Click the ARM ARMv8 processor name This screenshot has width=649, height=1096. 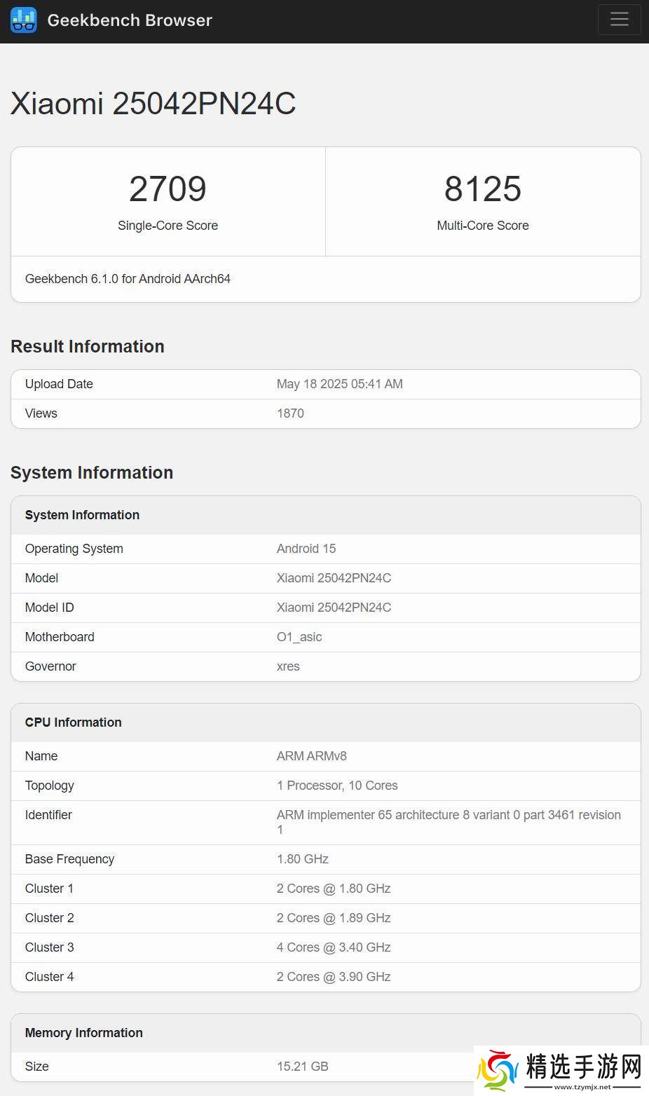coord(312,756)
